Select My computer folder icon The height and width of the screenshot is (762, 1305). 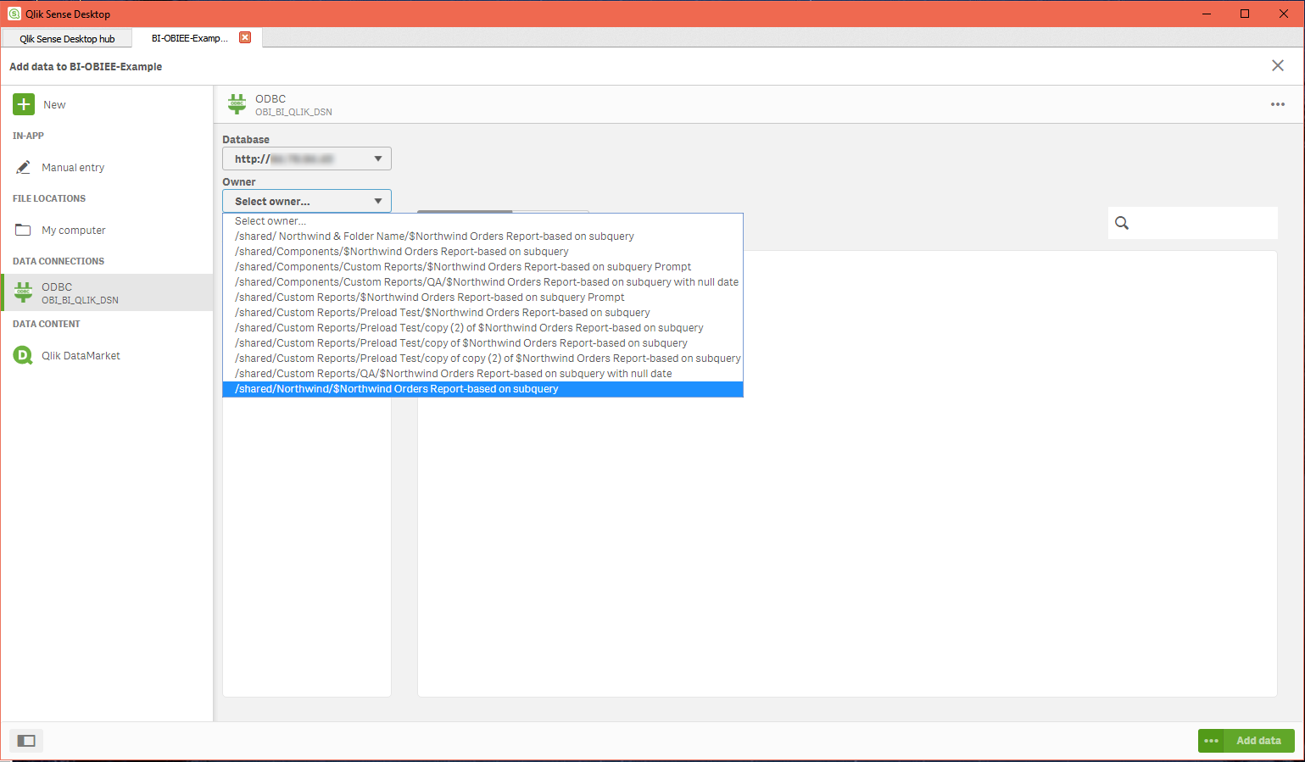23,230
